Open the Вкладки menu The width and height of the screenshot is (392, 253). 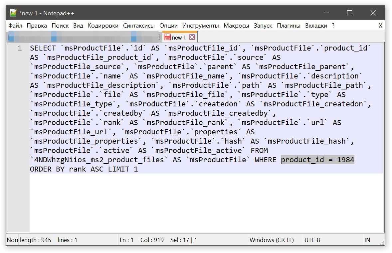click(316, 26)
